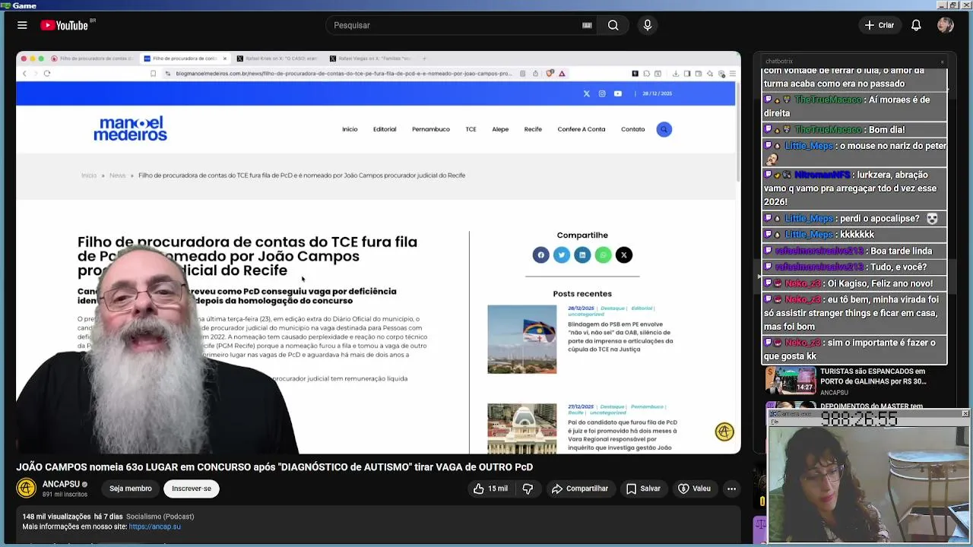Join via Seja membro button
The image size is (973, 547).
click(130, 489)
